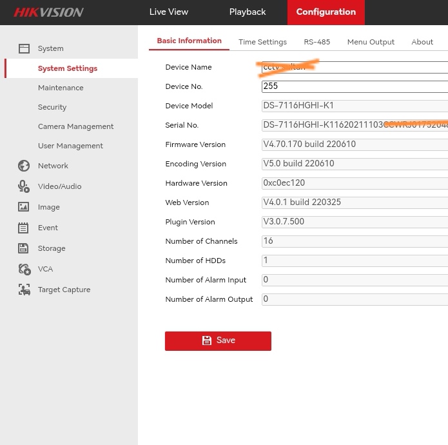Open the Live View tab
The width and height of the screenshot is (448, 445).
pyautogui.click(x=168, y=12)
